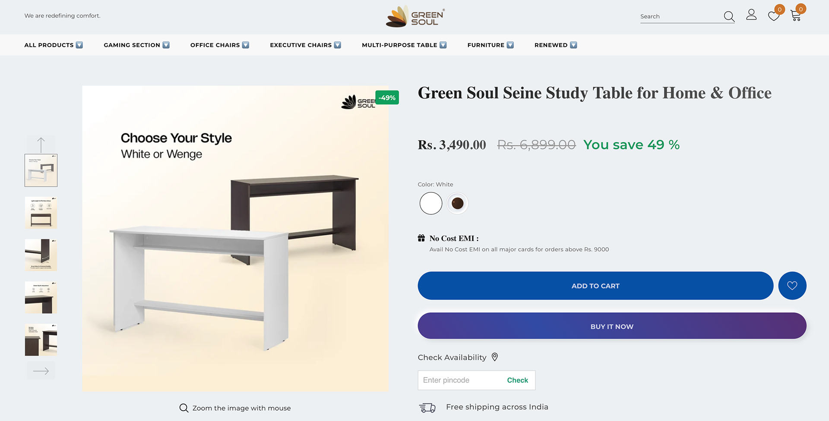Click the Green Soul logo
This screenshot has height=421, width=829.
415,16
